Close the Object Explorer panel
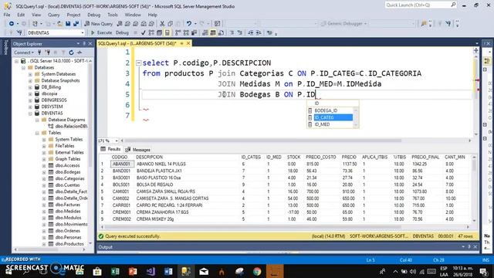Screen dimensions: 494x278 tap(90, 43)
